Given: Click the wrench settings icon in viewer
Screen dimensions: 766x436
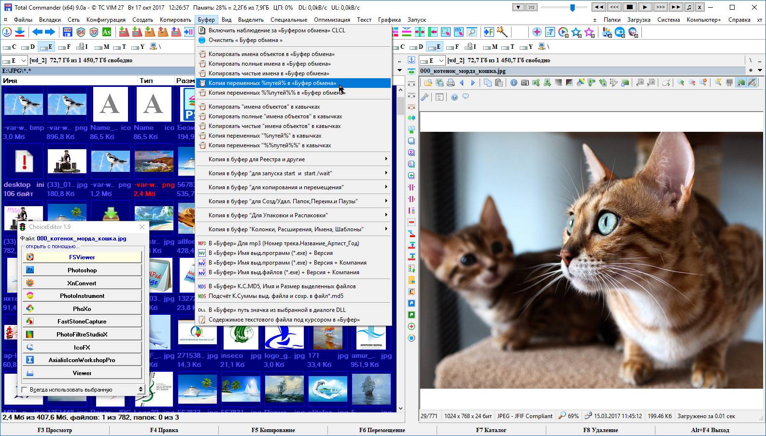Looking at the screenshot, I should coord(425,97).
